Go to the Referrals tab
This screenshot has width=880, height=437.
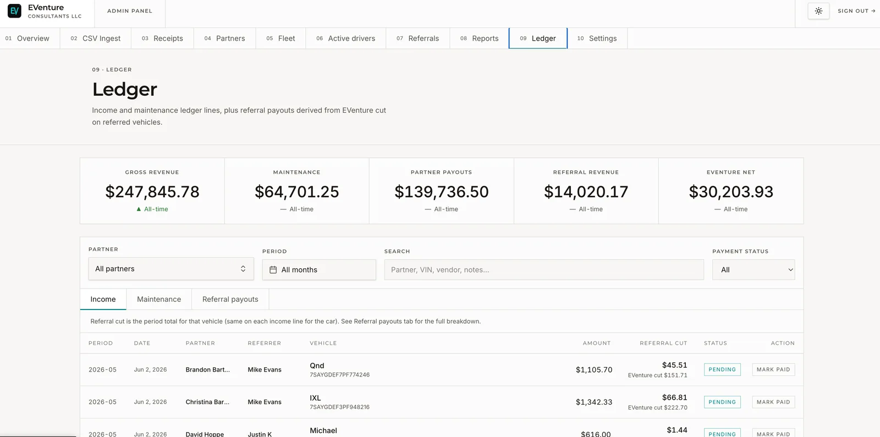tap(418, 38)
